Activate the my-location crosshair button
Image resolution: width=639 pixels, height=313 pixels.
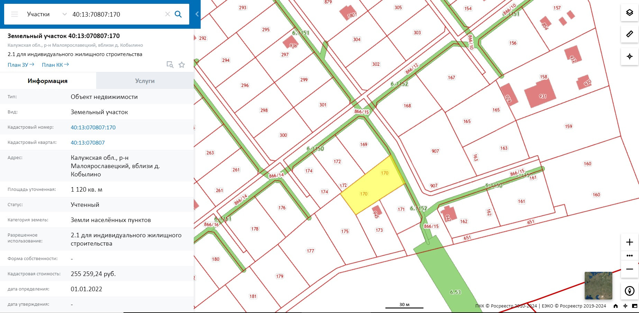(630, 56)
